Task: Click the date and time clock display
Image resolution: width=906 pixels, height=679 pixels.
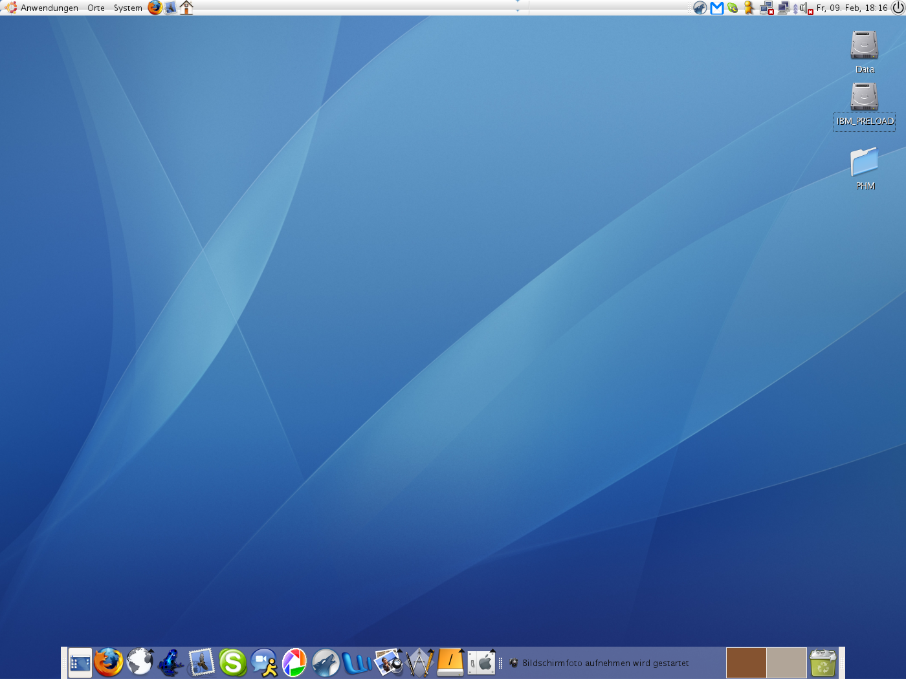Action: pyautogui.click(x=852, y=8)
